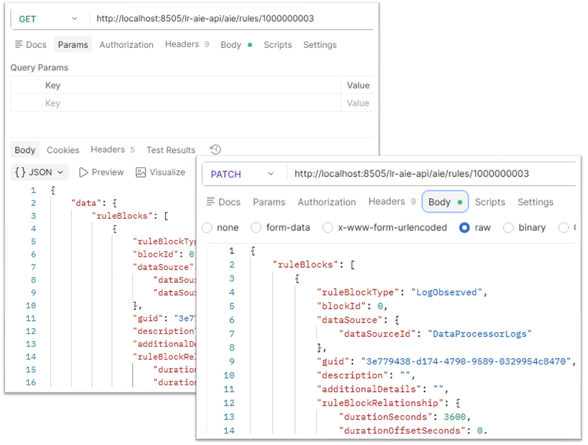Click the JSON braces format icon

tap(20, 172)
